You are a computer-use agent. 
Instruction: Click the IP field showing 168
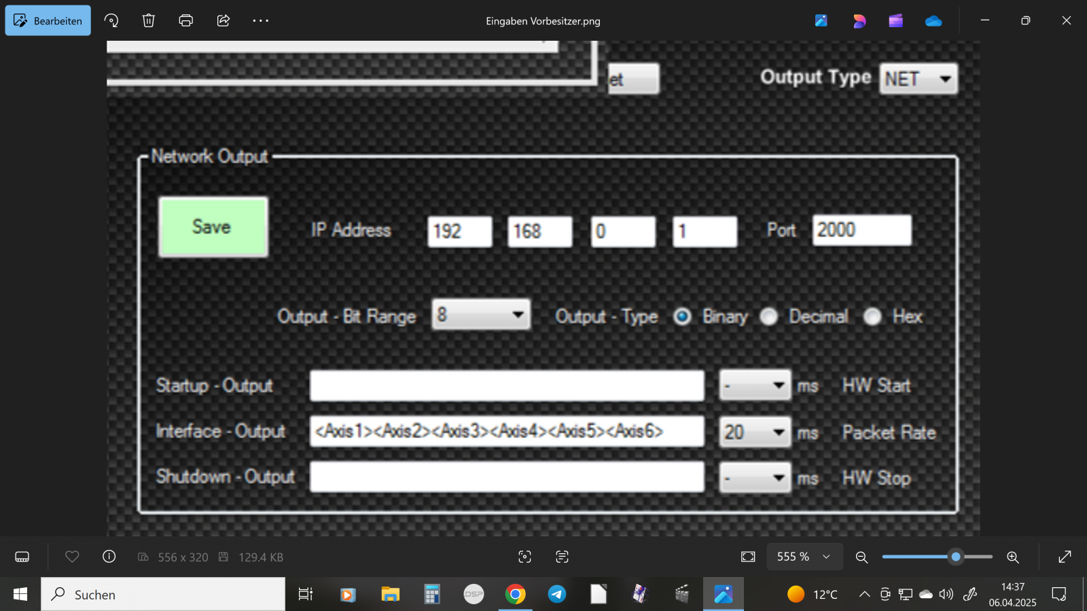pos(540,232)
